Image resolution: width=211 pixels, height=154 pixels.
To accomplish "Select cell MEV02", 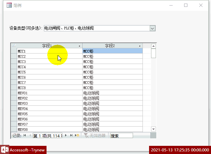I will [x=49, y=98].
